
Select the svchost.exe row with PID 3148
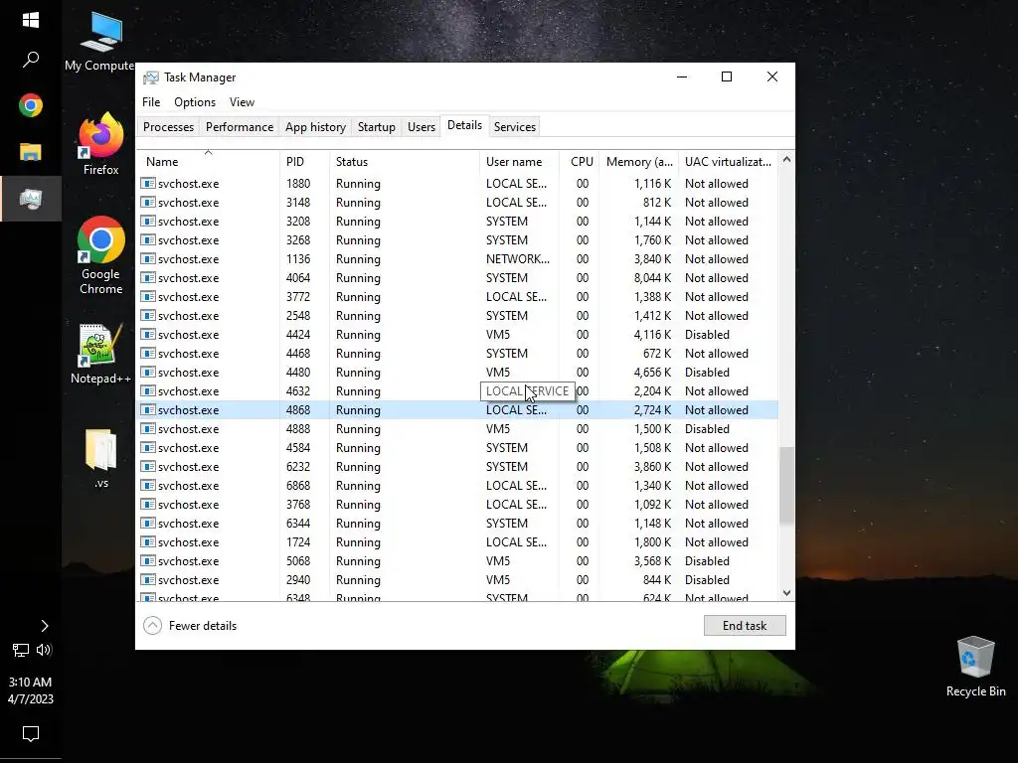click(457, 203)
